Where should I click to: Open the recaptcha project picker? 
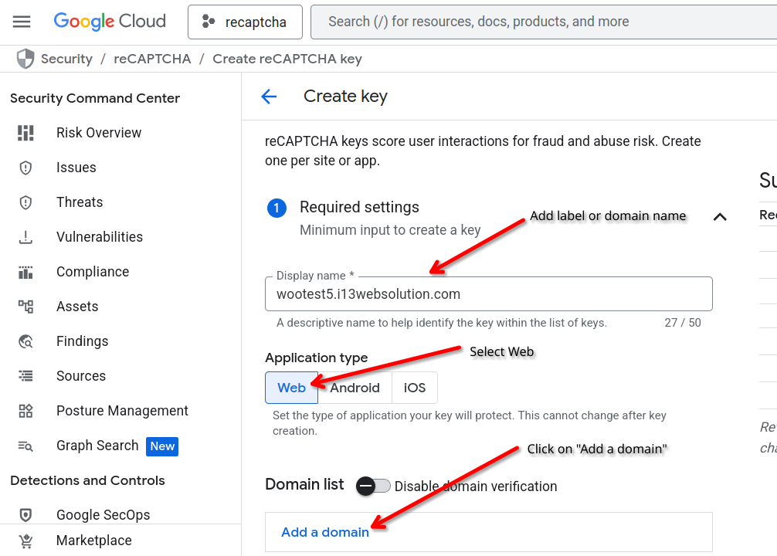245,22
